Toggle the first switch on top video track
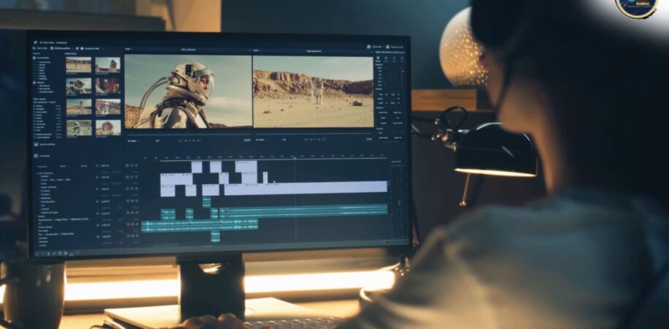 (126, 166)
